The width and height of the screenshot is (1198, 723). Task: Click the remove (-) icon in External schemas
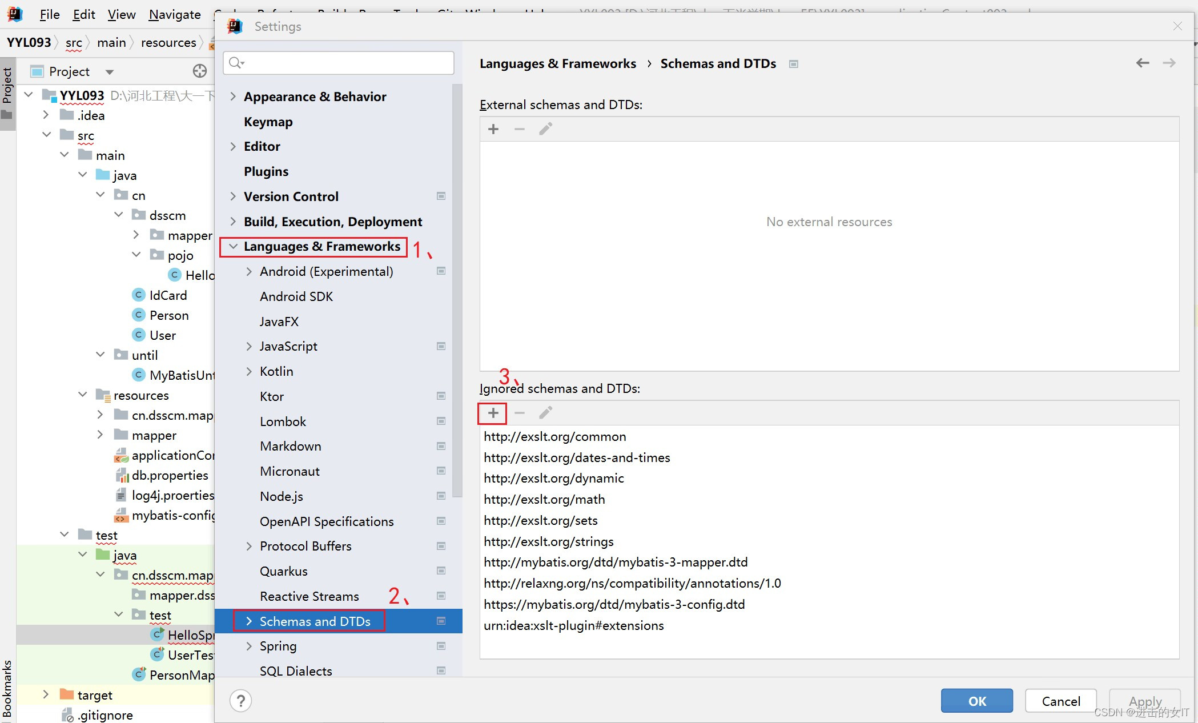(520, 129)
